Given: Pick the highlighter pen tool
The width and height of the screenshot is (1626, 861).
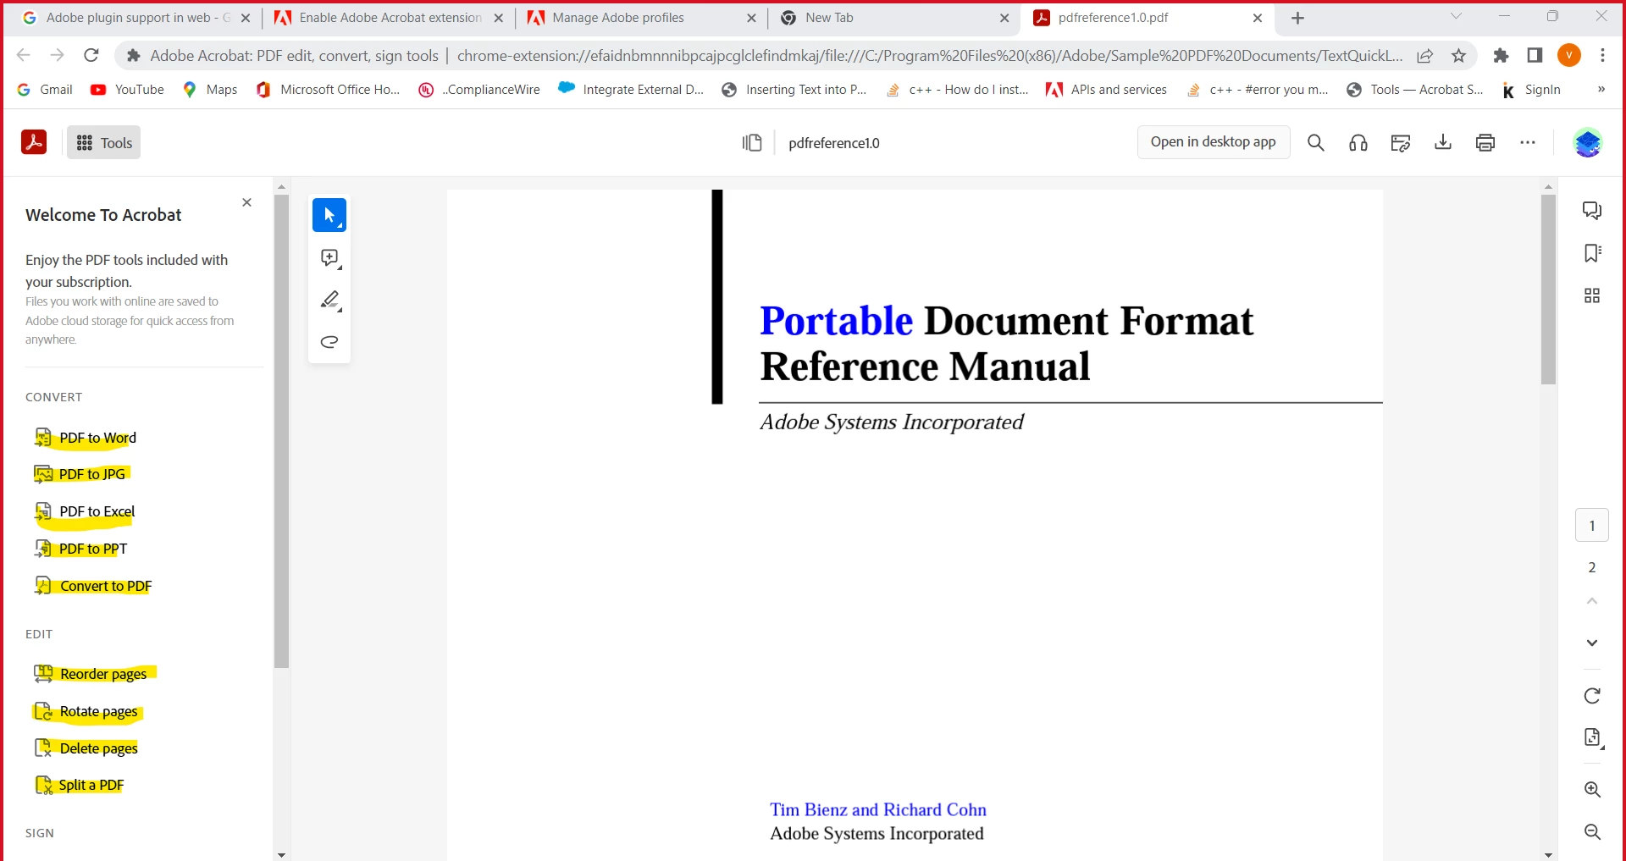Looking at the screenshot, I should (x=329, y=301).
